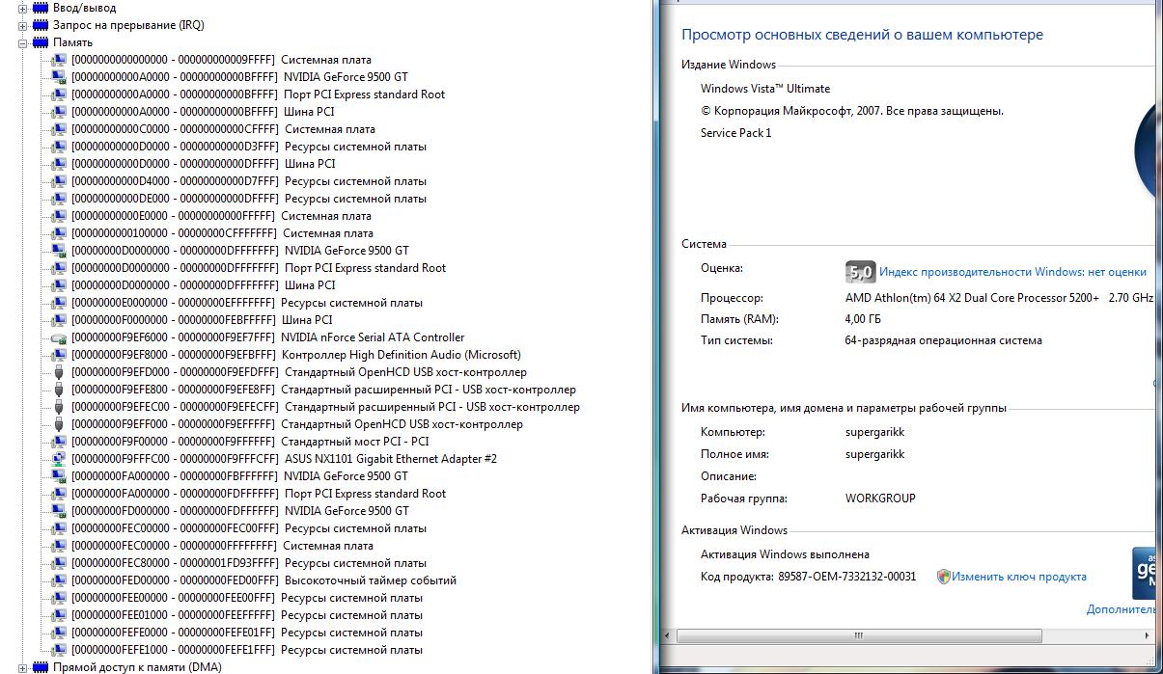Click the Service Pack 1 text

736,133
